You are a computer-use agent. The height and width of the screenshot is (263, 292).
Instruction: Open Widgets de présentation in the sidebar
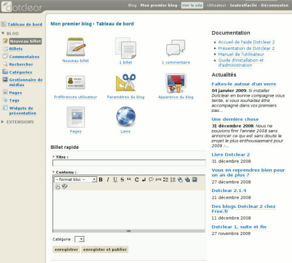(x=23, y=111)
